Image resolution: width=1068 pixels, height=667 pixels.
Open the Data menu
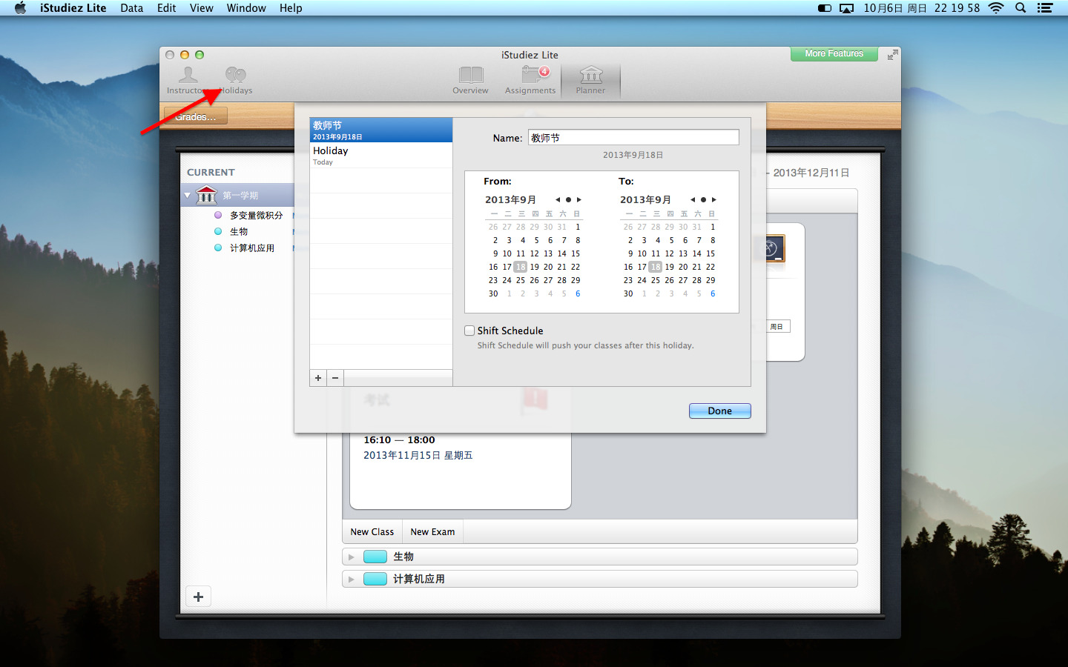(132, 8)
